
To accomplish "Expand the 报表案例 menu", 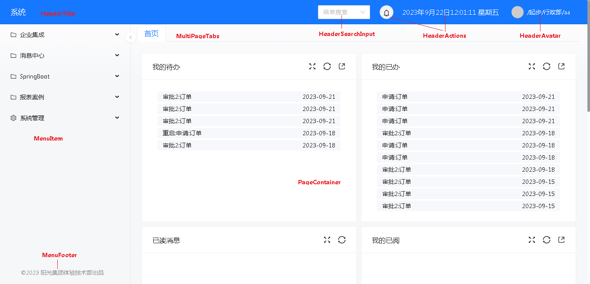I will pos(65,97).
